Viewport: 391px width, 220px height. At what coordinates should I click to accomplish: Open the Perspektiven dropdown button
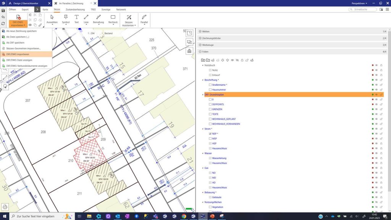pos(360,3)
